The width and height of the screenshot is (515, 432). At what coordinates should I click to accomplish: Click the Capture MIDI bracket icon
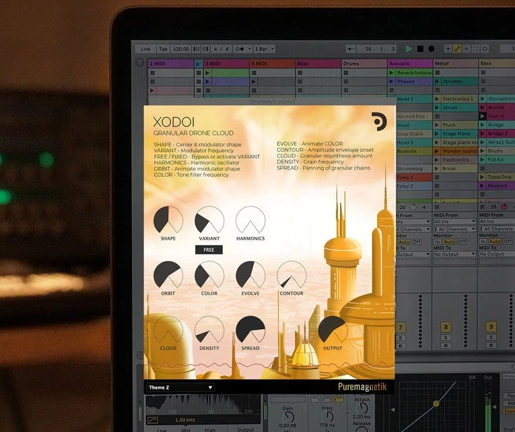[x=475, y=49]
